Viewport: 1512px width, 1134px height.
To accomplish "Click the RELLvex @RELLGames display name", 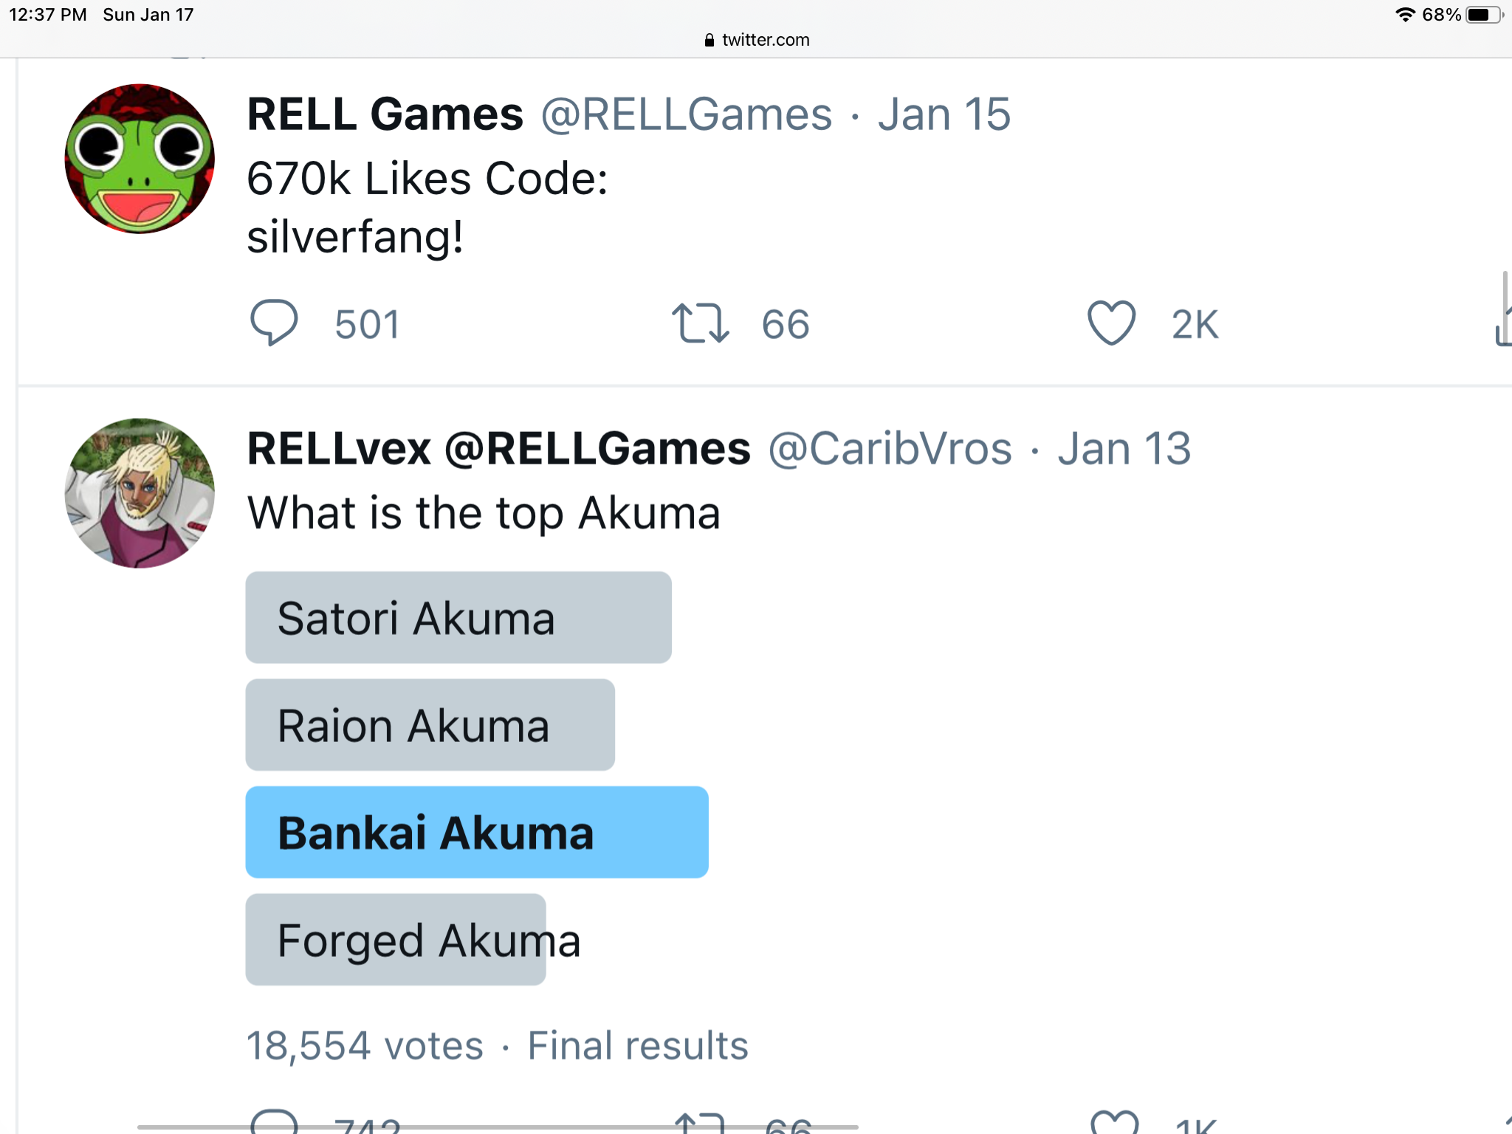I will (498, 449).
